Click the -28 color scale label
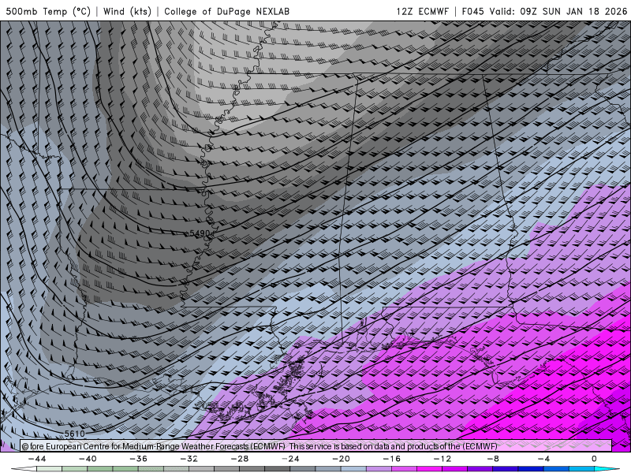This screenshot has width=631, height=473. coord(240,459)
